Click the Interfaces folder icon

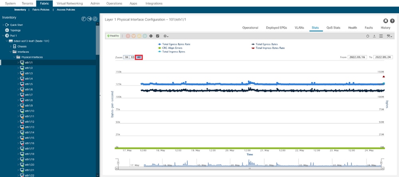pyautogui.click(x=14, y=52)
